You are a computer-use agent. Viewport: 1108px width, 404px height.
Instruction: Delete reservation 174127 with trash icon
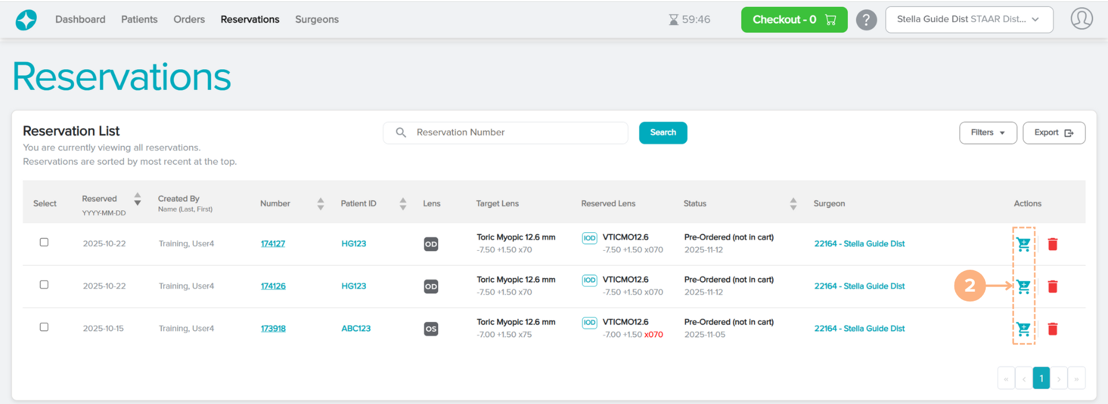tap(1053, 244)
